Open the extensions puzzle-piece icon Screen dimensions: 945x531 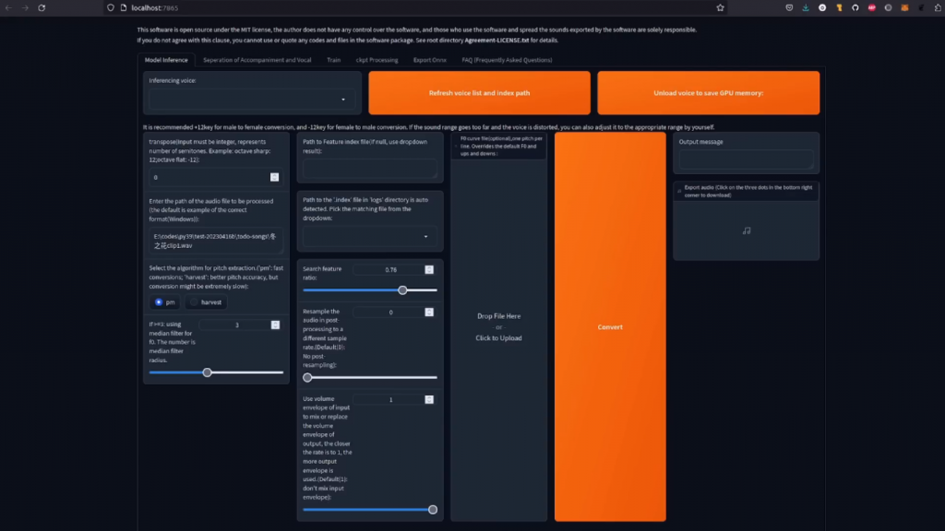coord(938,7)
